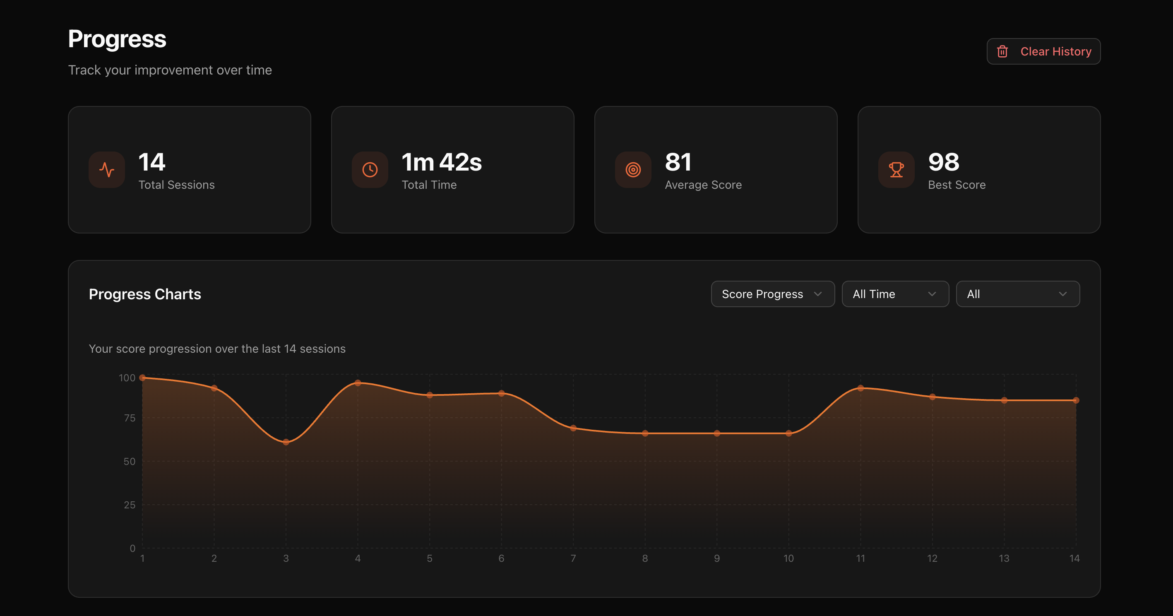Image resolution: width=1173 pixels, height=616 pixels.
Task: Select the Best Score stat card
Action: (x=979, y=169)
